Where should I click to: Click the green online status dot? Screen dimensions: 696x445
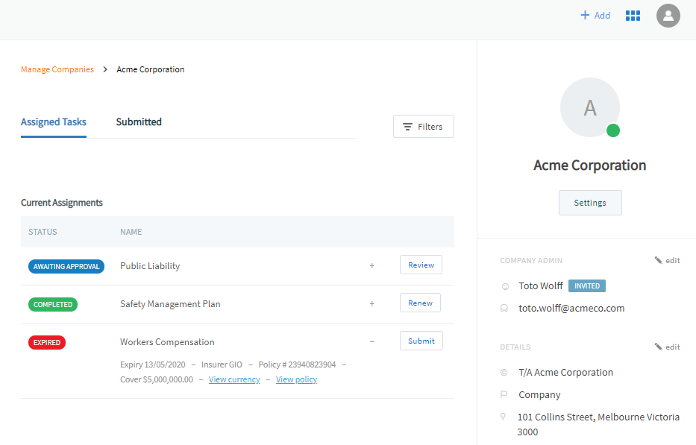[613, 131]
